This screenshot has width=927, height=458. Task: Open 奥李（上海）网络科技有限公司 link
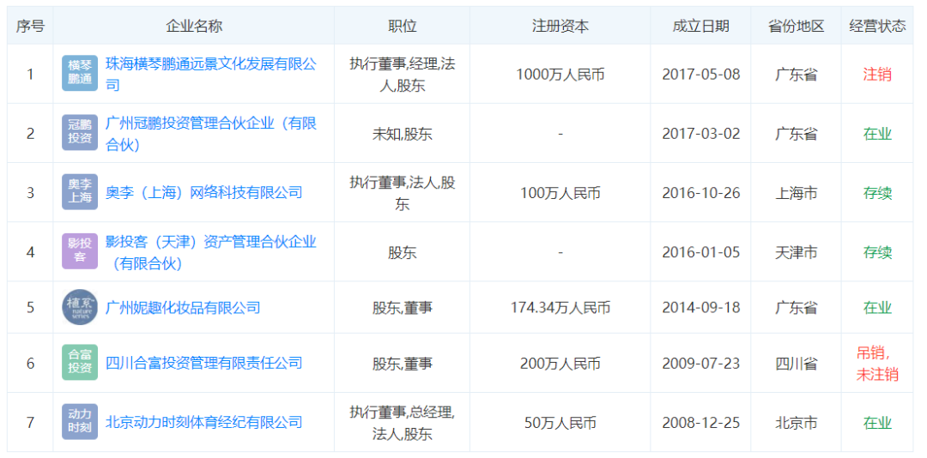204,192
